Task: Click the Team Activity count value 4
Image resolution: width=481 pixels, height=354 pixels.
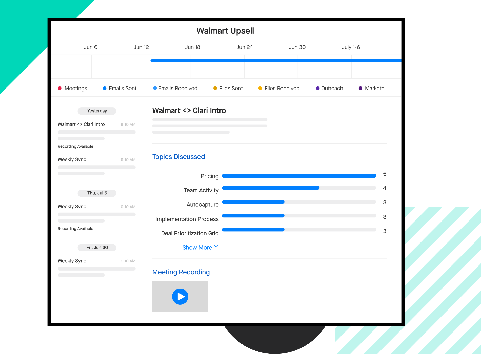Action: point(385,188)
